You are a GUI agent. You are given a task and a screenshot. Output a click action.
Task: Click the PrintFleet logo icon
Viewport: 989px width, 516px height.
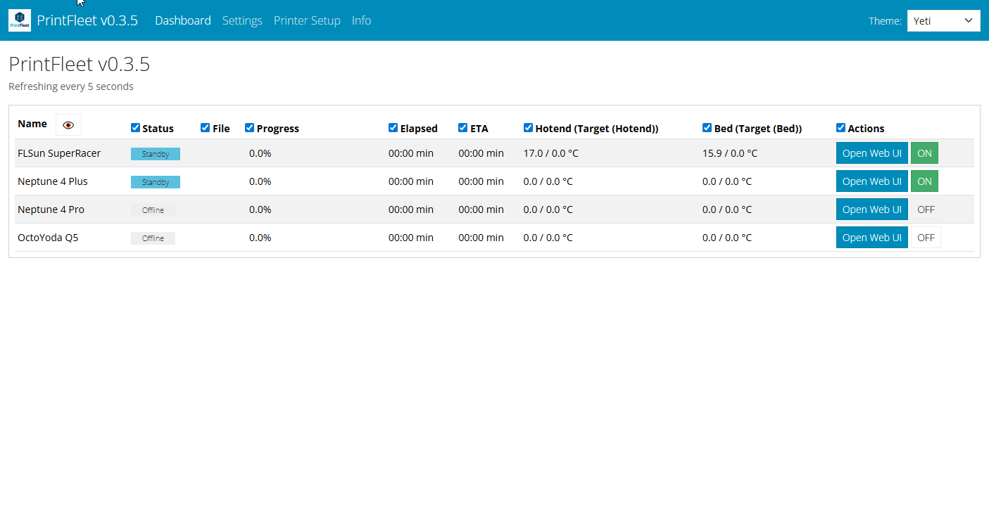[x=20, y=20]
